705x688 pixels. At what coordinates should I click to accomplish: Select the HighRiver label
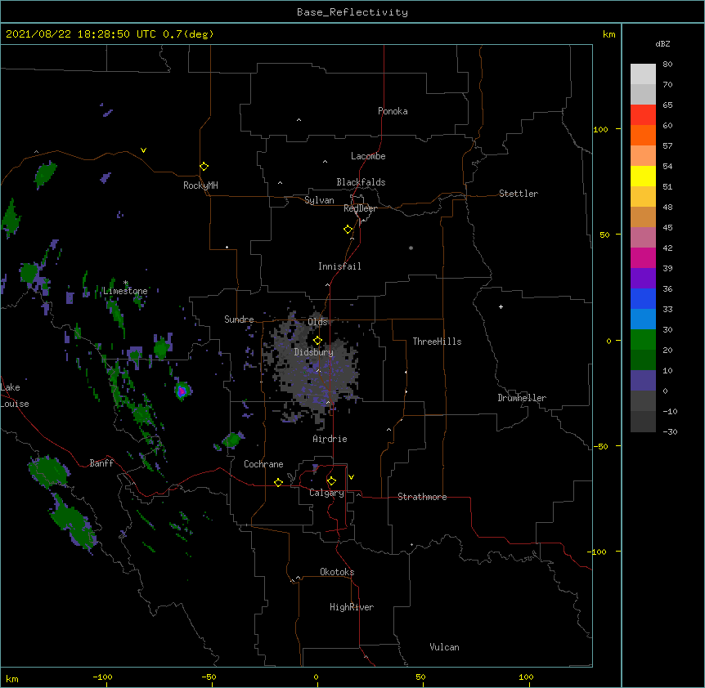tap(352, 607)
